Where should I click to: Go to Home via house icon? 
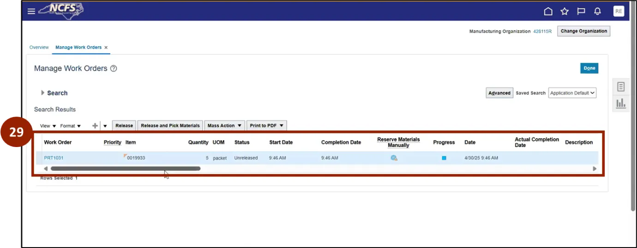pos(548,12)
